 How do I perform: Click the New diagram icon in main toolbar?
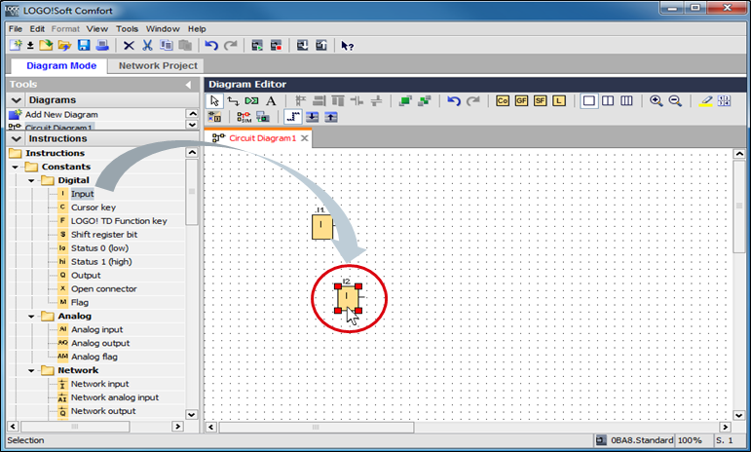[x=16, y=46]
